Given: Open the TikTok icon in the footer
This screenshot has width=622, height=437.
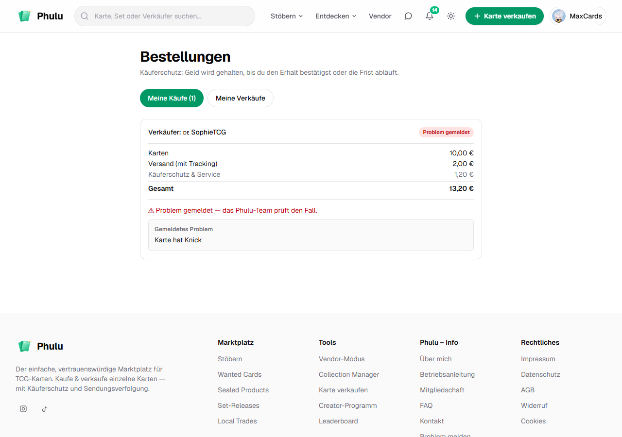Looking at the screenshot, I should pos(44,409).
